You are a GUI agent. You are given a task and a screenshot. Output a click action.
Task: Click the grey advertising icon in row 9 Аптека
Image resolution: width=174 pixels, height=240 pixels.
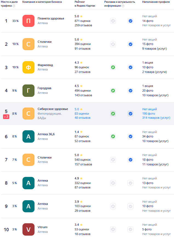tap(113, 206)
